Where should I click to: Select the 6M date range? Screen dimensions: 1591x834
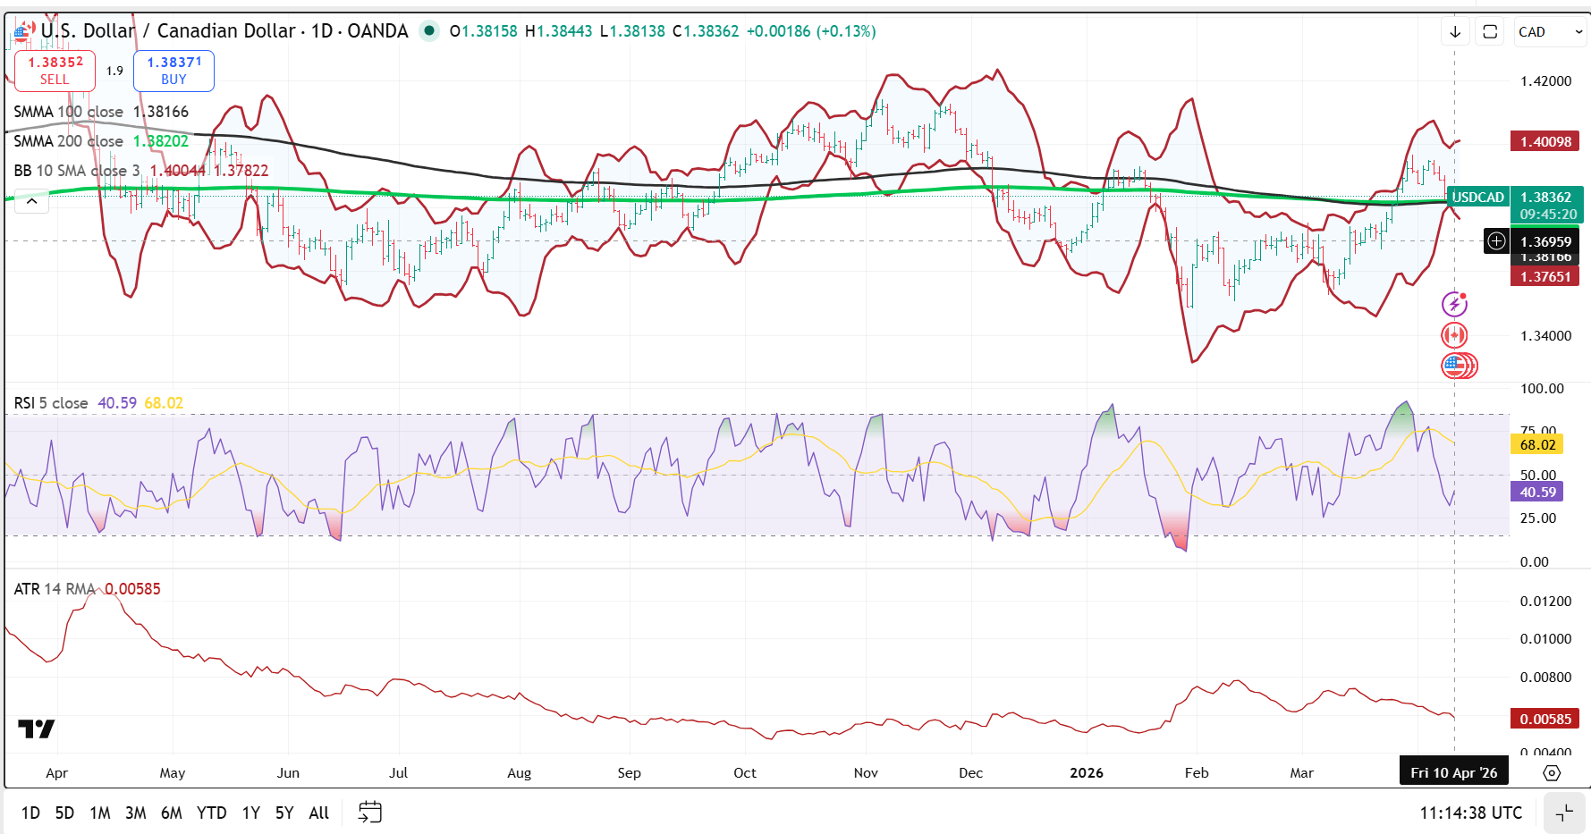point(171,813)
